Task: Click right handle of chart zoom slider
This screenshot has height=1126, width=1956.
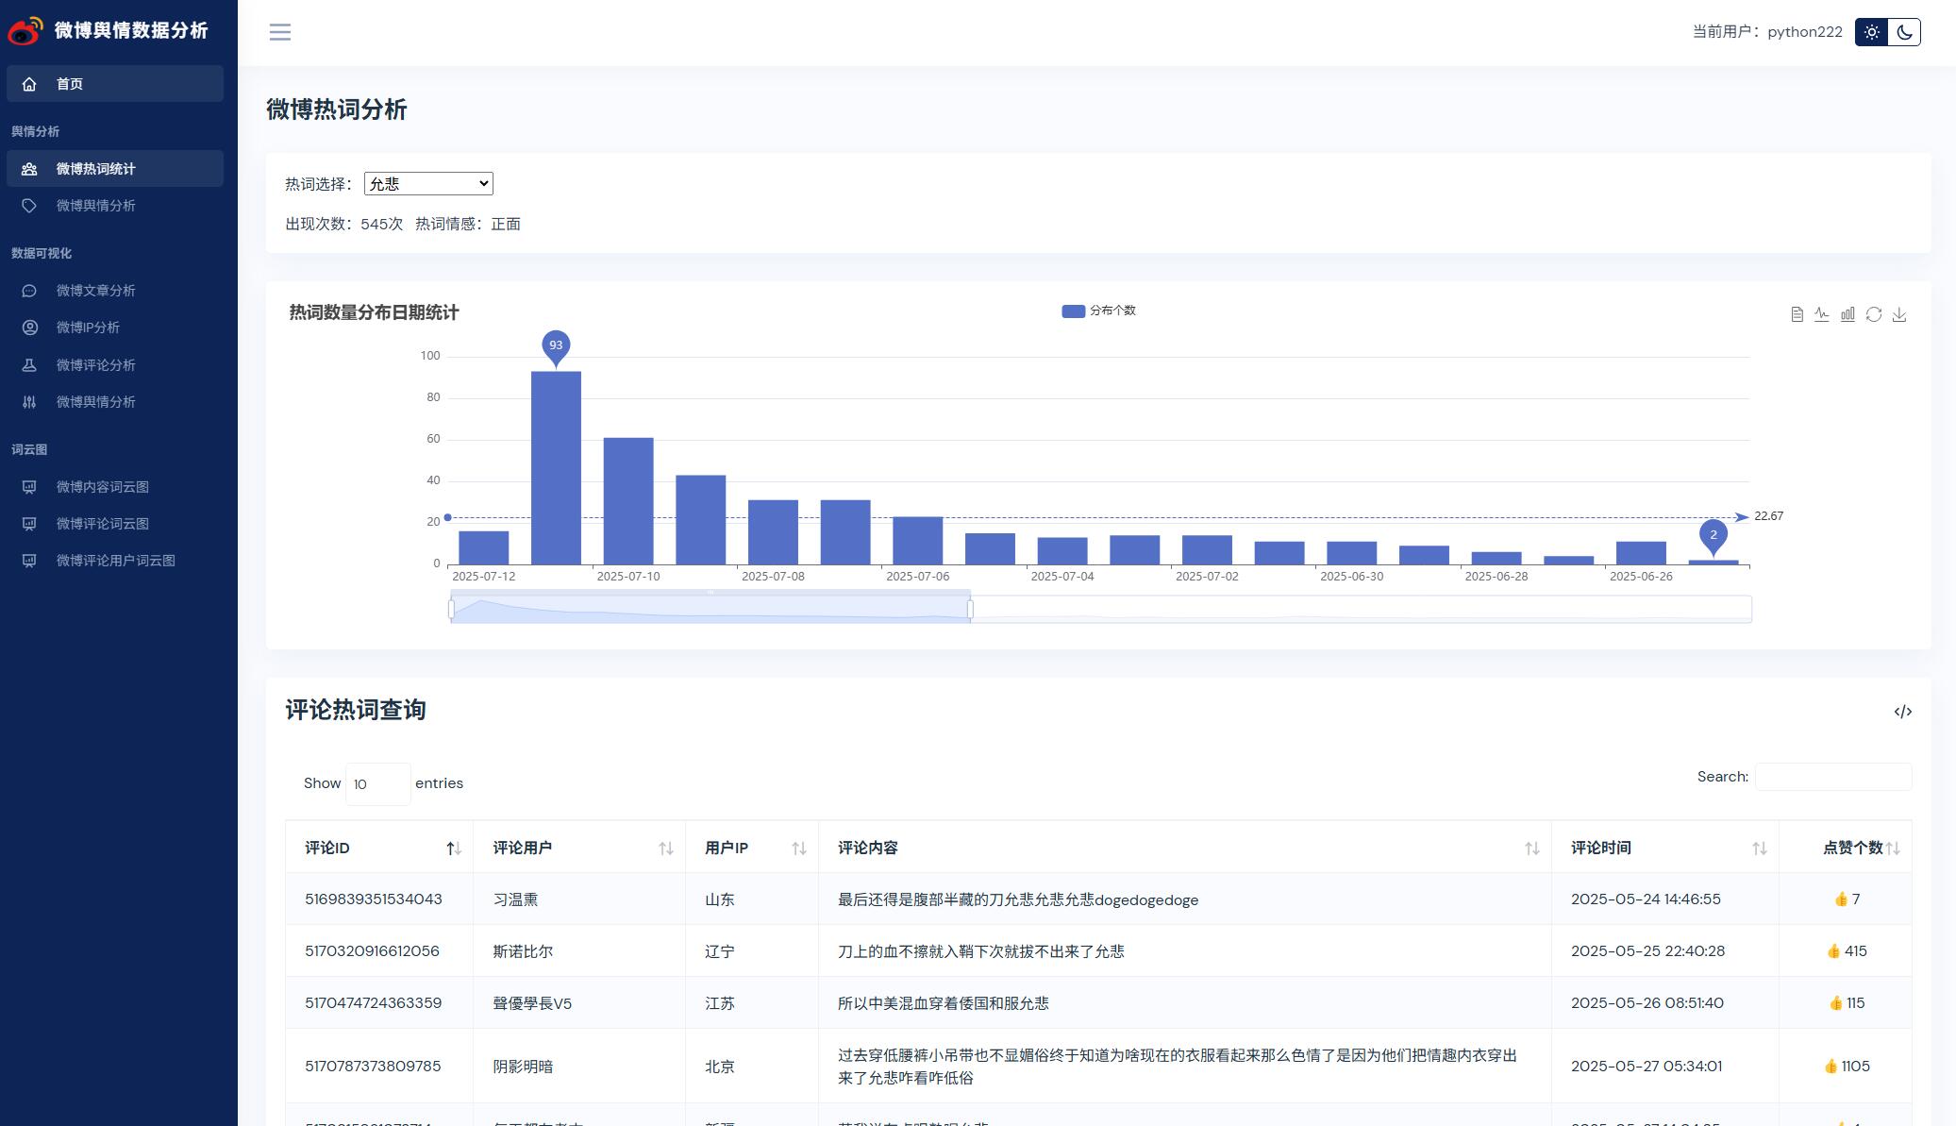Action: point(970,610)
